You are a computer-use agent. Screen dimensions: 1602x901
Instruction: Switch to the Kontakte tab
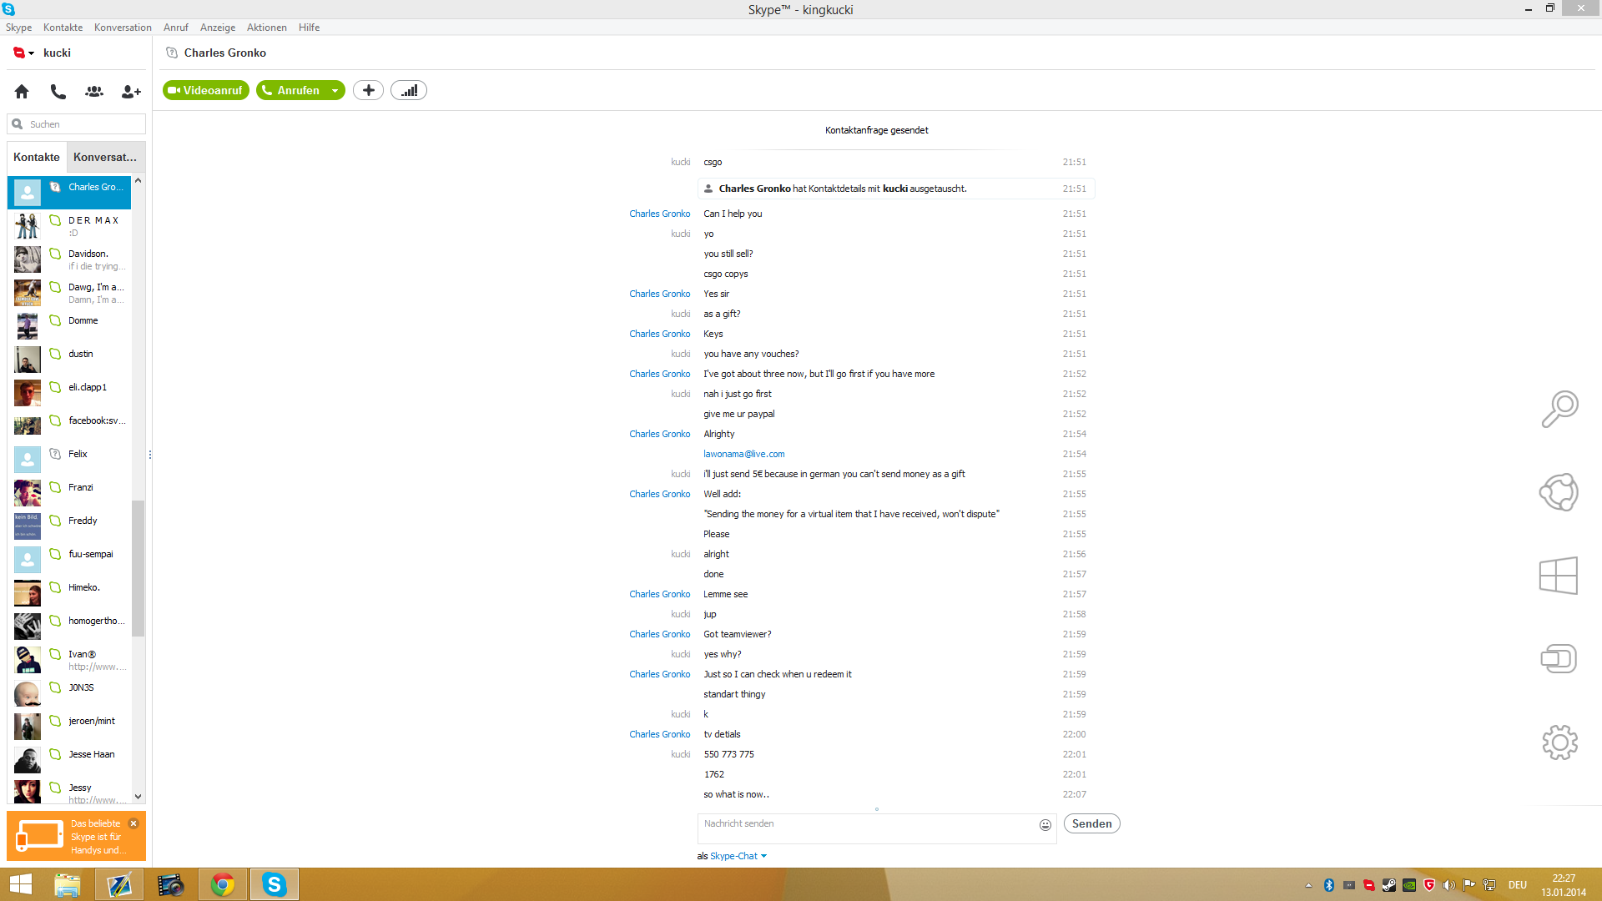(x=37, y=157)
